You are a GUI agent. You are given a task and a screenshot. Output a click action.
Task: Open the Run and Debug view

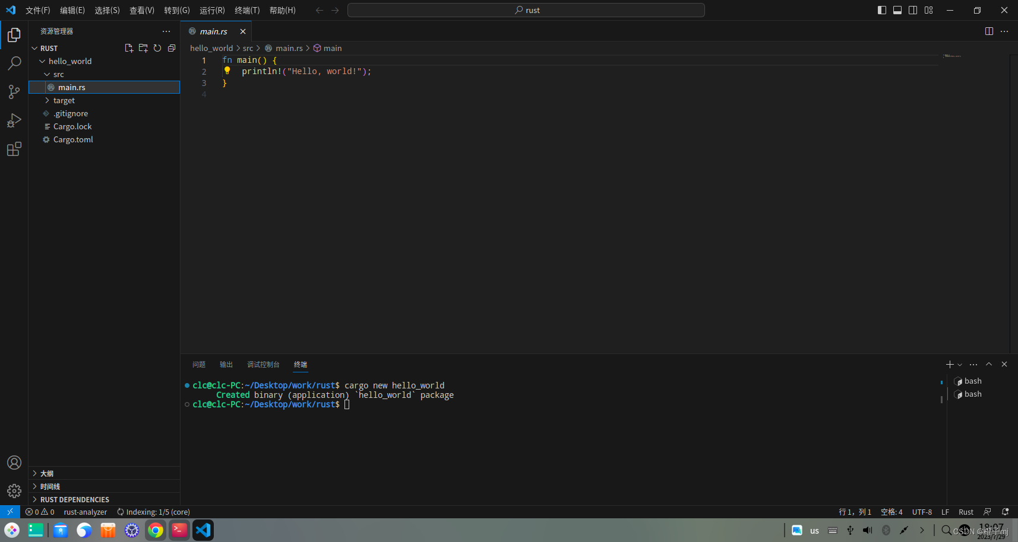pos(14,120)
